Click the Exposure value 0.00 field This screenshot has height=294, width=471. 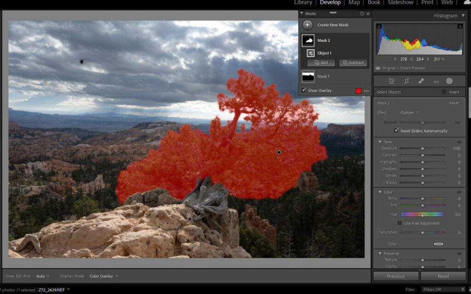[457, 148]
